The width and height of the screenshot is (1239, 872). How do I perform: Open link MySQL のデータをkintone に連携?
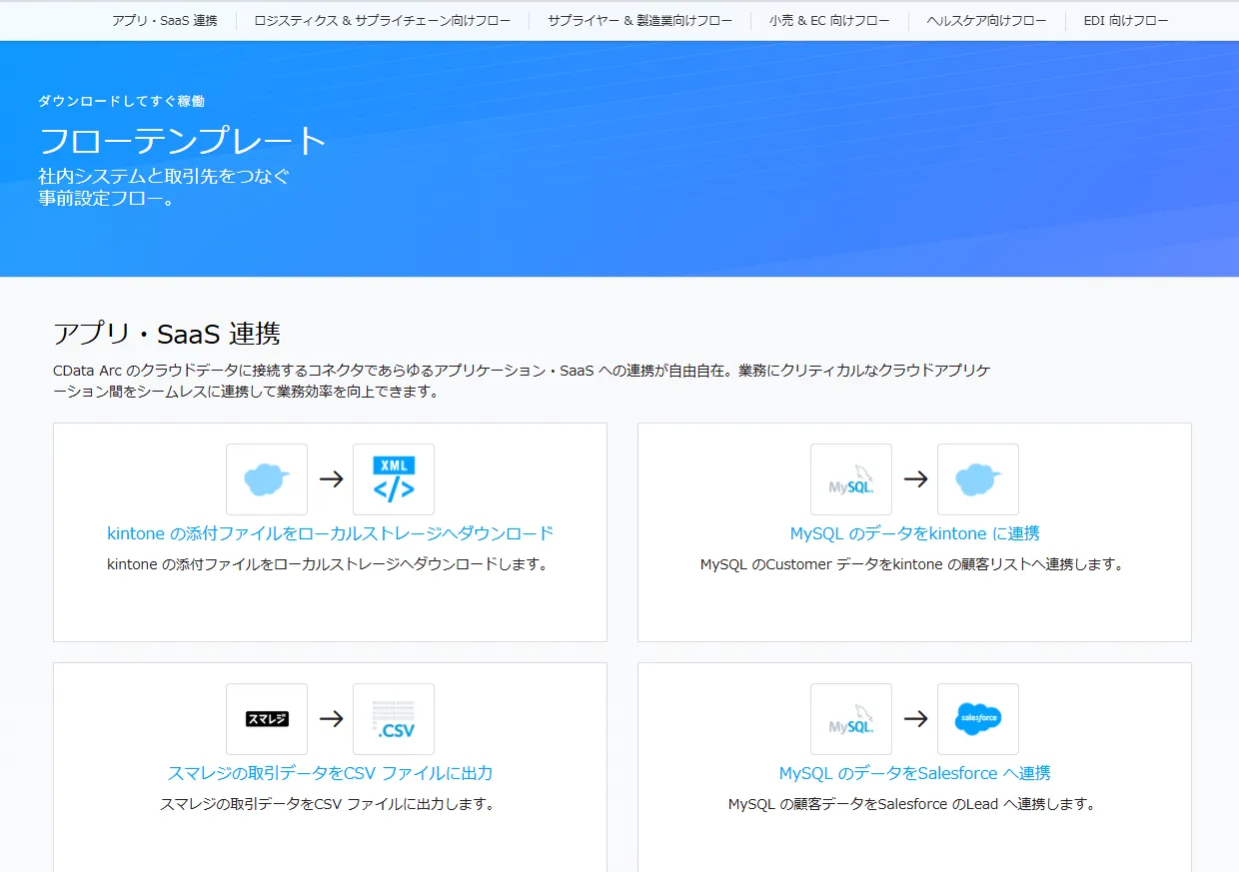tap(914, 533)
